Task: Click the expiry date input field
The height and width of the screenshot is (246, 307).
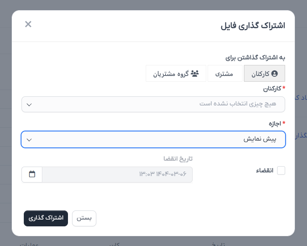Action: click(x=117, y=175)
